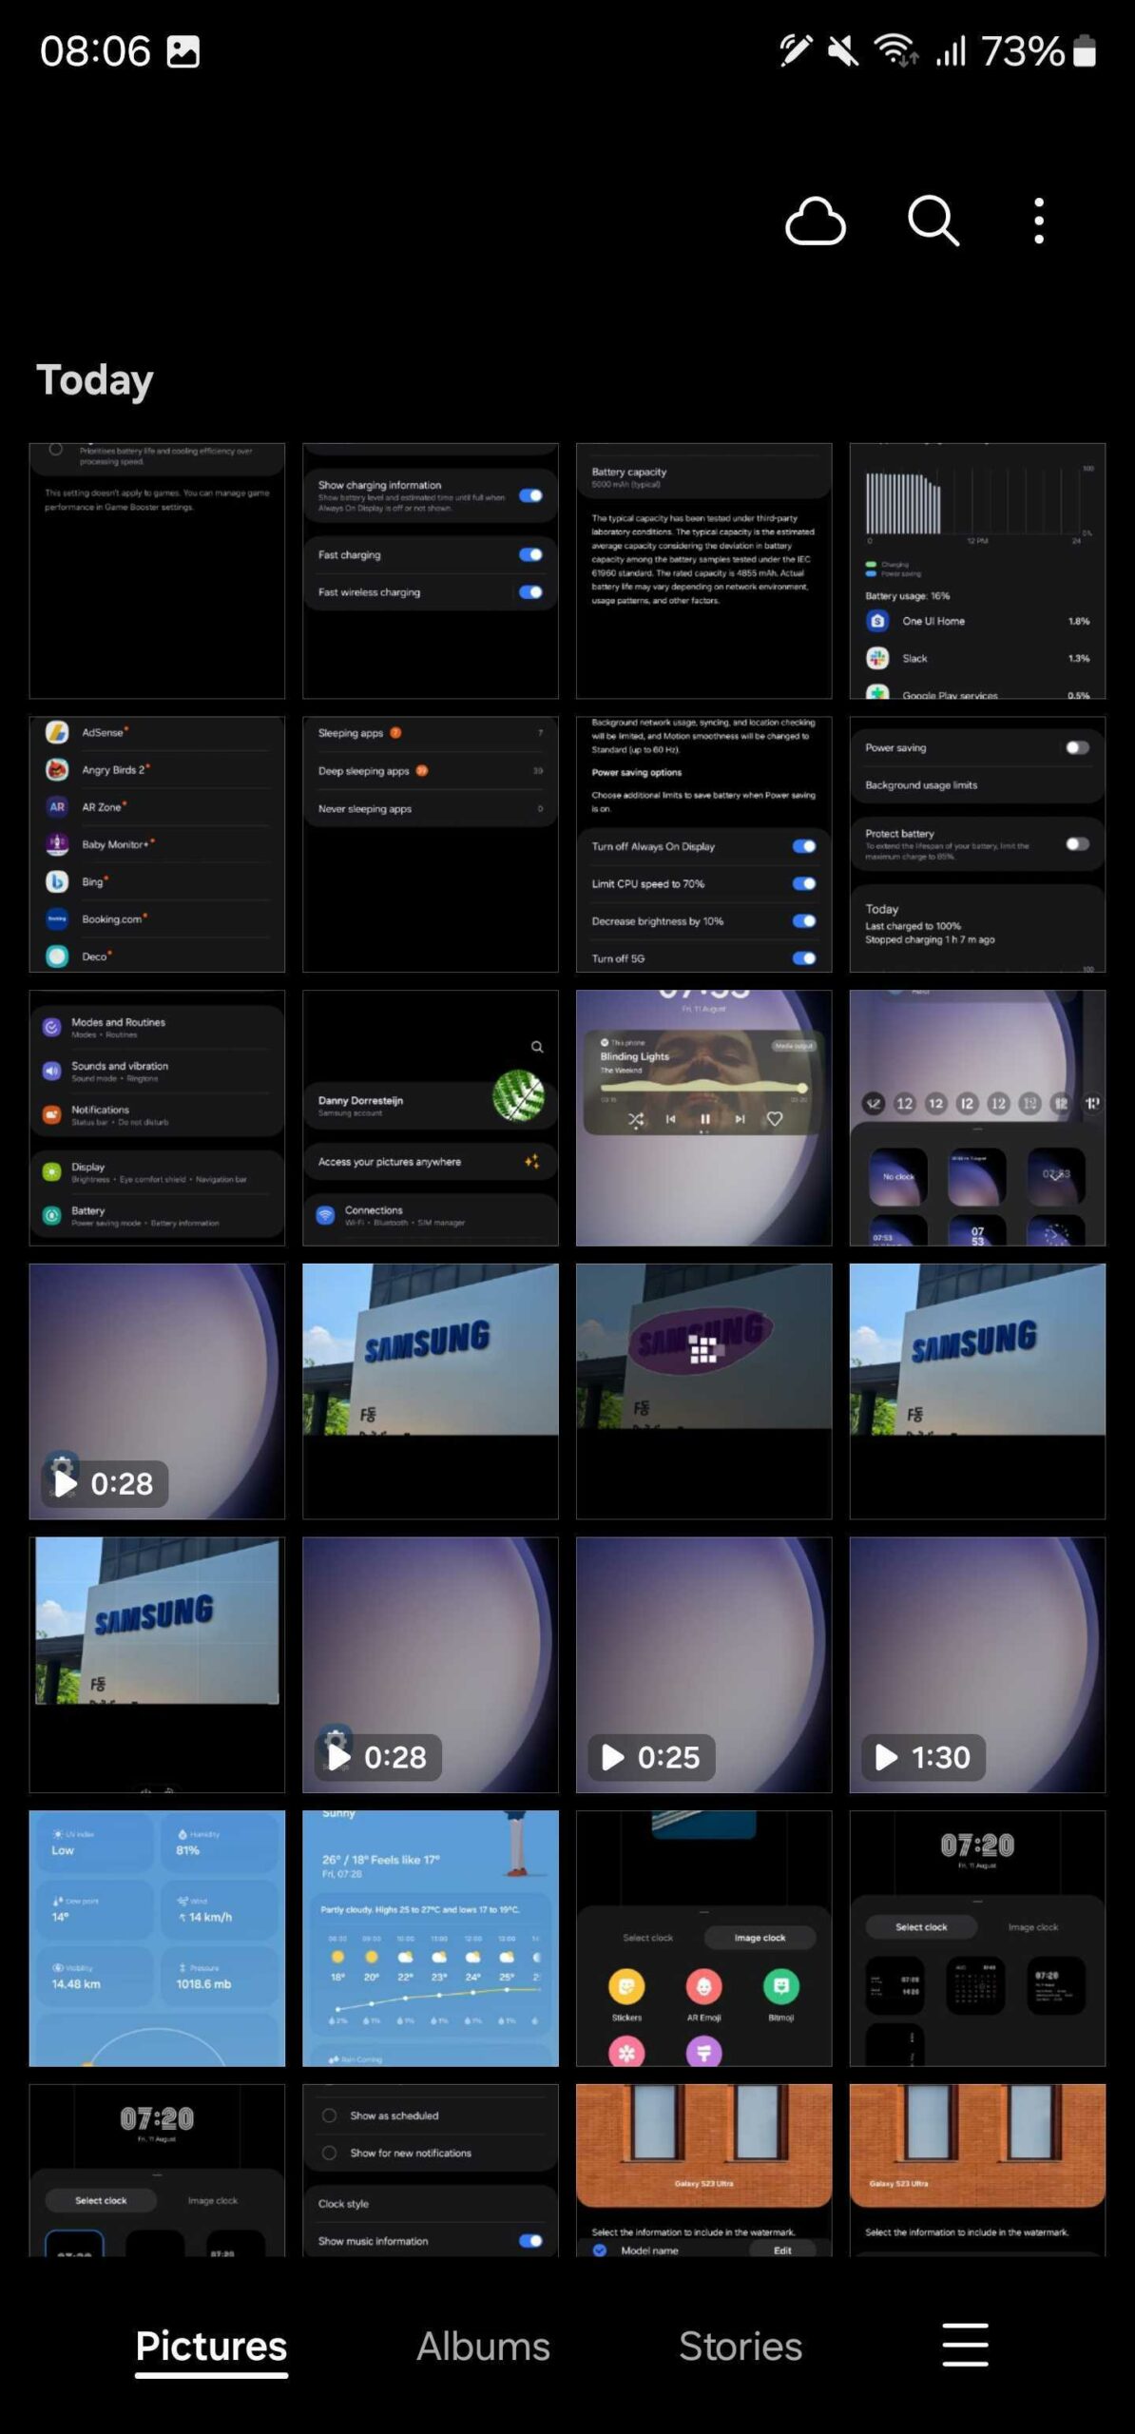Open the Blinding Lights music player screenshot

tap(703, 1117)
